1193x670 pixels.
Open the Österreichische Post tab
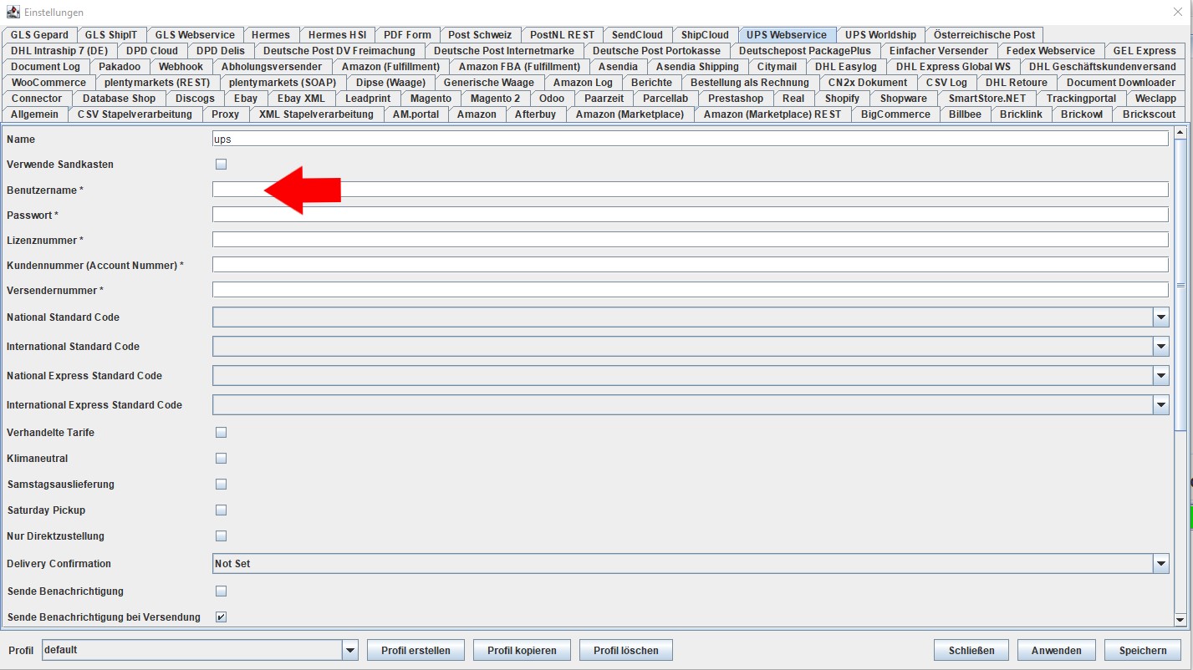(984, 35)
